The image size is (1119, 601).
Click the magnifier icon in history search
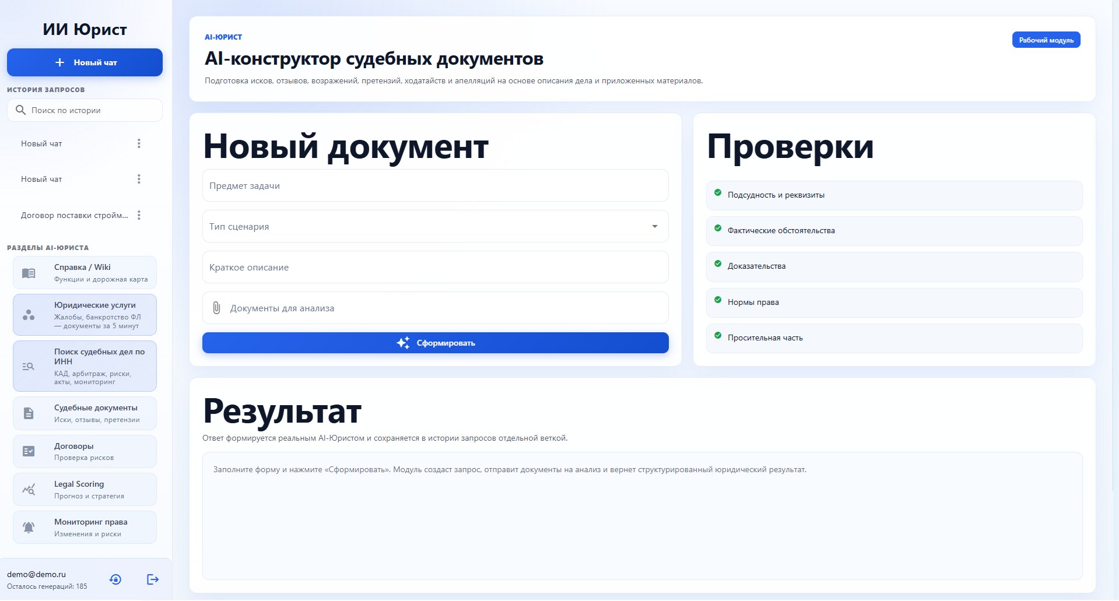pyautogui.click(x=20, y=110)
